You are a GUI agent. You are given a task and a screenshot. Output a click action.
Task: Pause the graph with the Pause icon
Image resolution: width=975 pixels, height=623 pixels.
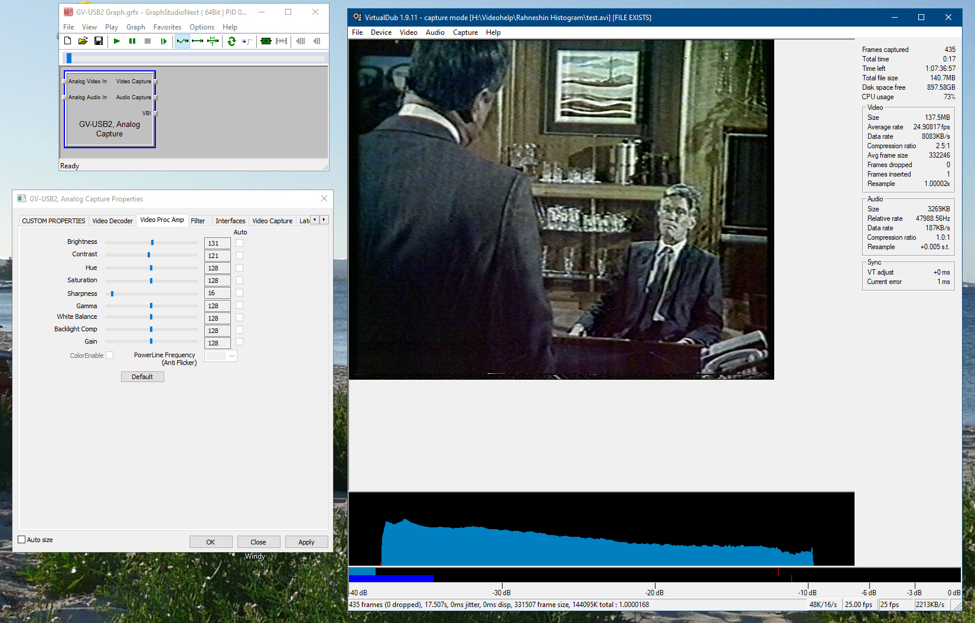132,41
